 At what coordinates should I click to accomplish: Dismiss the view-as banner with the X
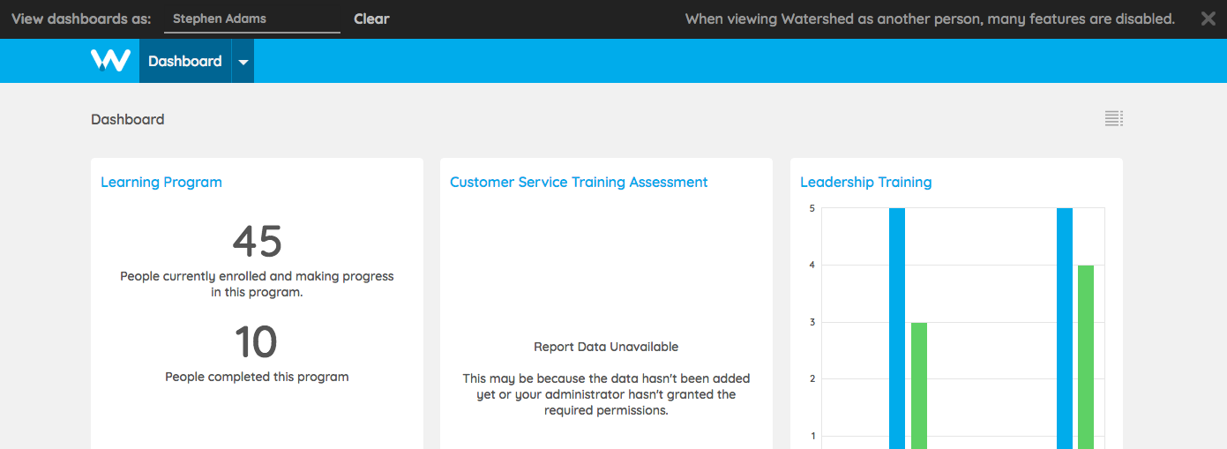[1208, 19]
